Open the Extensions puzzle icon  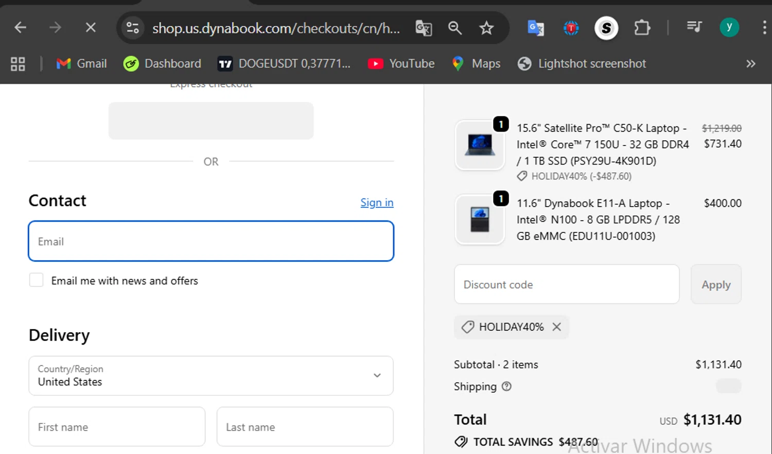[x=642, y=27]
